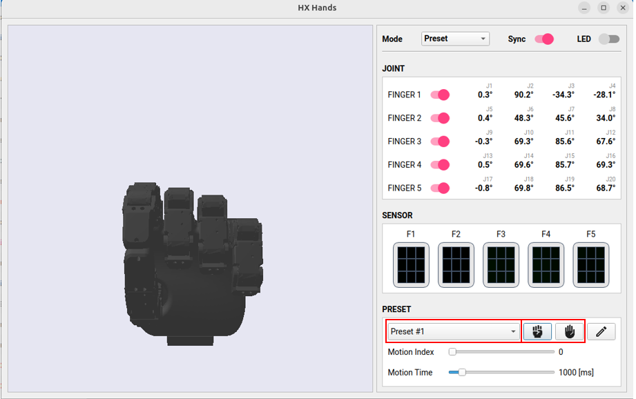Switch off FINGER 5 toggle

[440, 188]
